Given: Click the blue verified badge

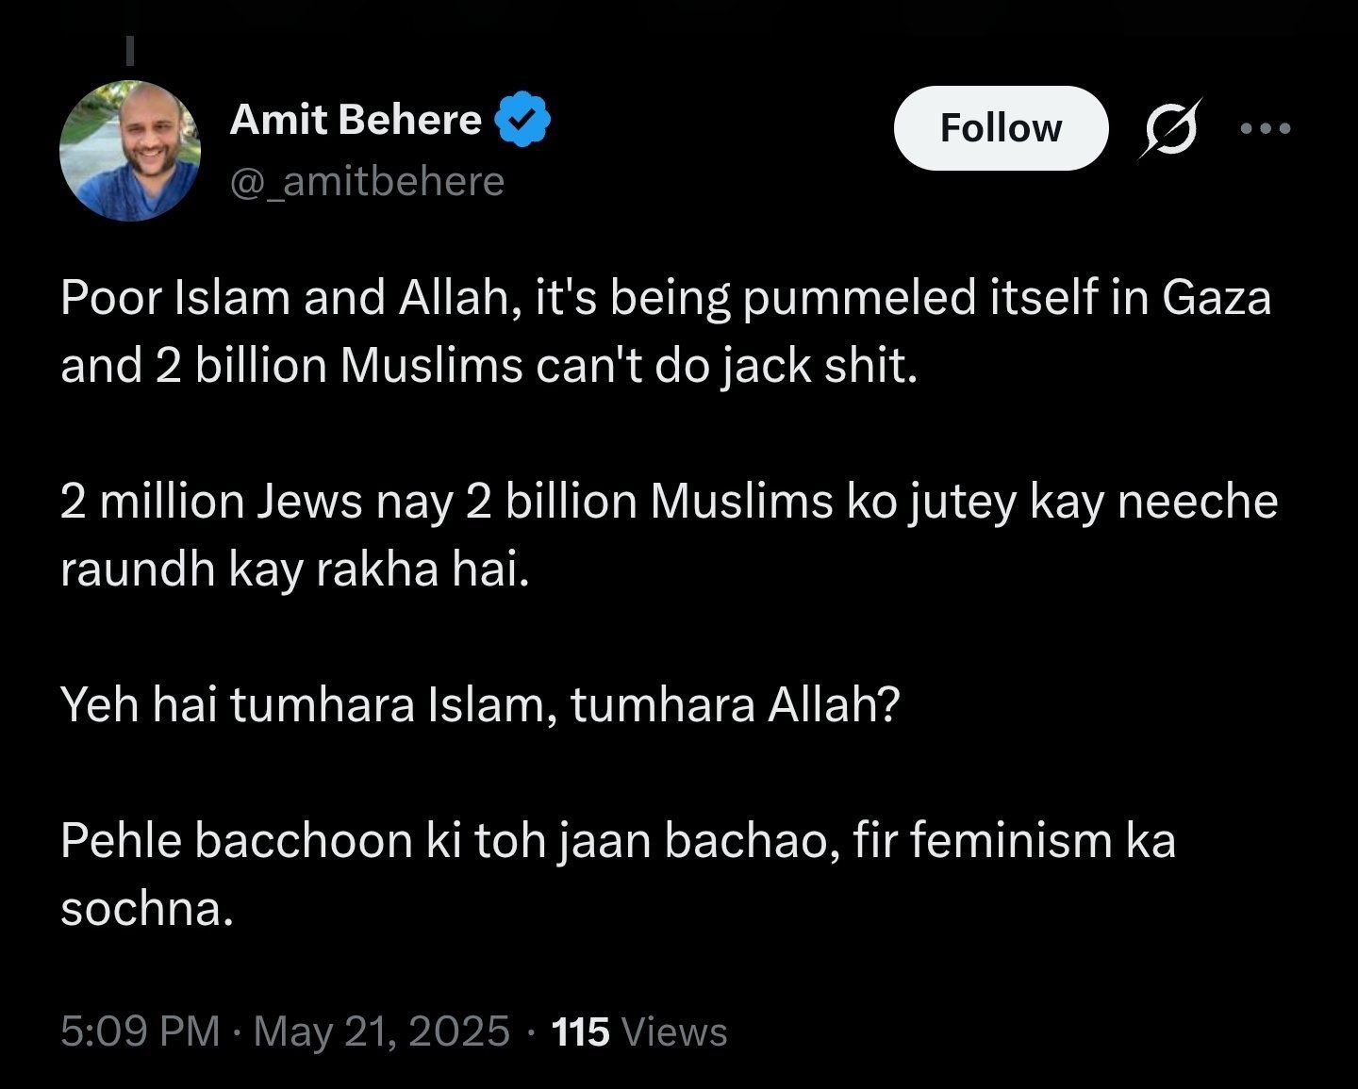Looking at the screenshot, I should click(x=523, y=120).
